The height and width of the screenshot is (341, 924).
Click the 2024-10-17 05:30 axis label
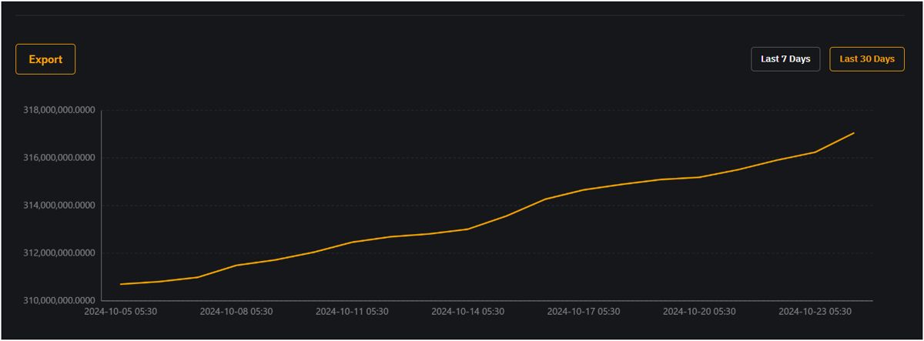click(x=584, y=312)
